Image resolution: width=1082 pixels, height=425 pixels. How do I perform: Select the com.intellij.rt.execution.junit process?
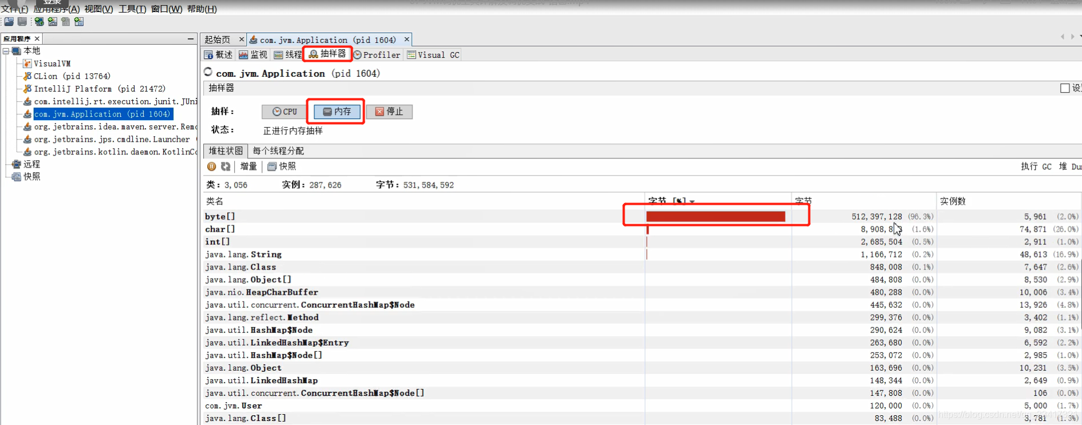point(110,101)
